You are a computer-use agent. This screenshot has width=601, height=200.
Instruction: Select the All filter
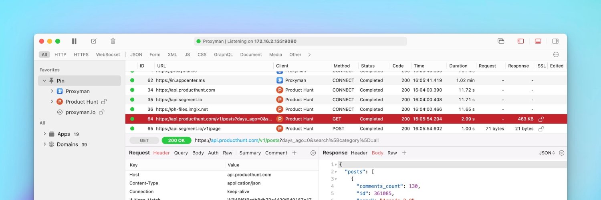point(44,54)
